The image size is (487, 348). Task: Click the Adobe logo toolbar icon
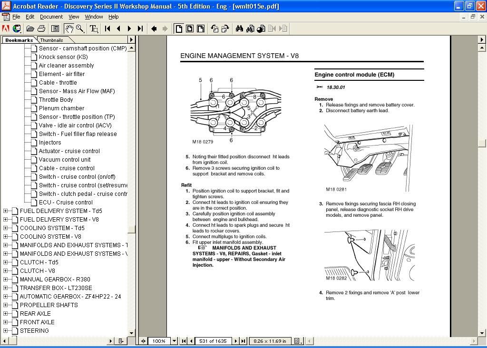(6, 29)
